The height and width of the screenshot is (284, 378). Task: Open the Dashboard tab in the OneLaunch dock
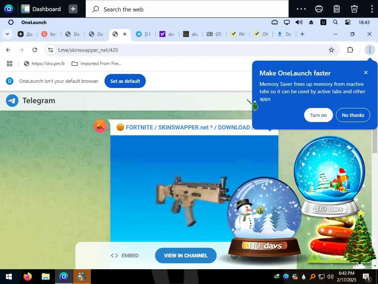pyautogui.click(x=41, y=9)
